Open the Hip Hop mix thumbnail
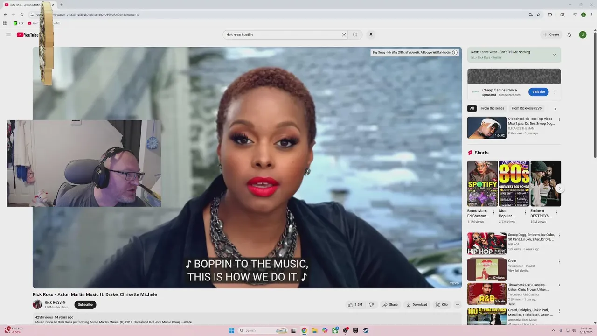597x336 pixels. [x=487, y=244]
